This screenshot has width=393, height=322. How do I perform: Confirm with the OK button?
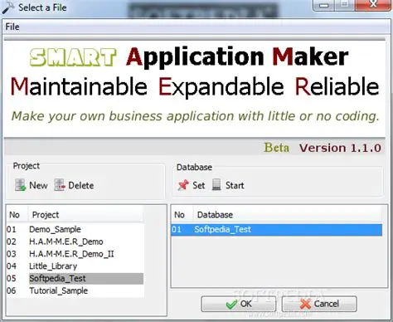click(x=239, y=304)
